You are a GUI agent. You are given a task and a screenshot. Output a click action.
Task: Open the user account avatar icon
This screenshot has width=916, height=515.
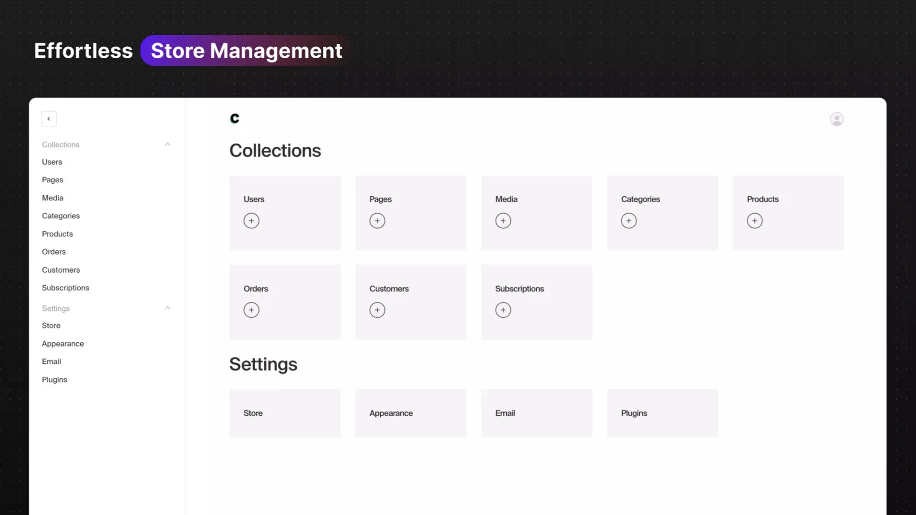coord(836,119)
